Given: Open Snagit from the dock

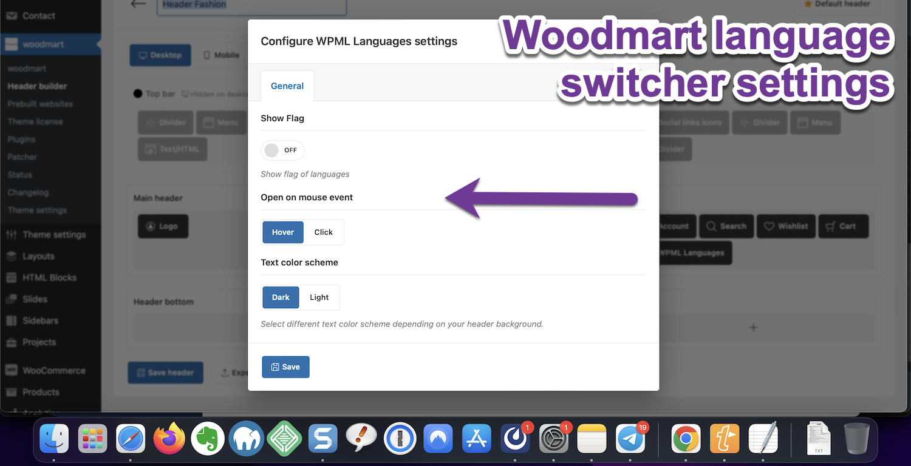Looking at the screenshot, I should [x=322, y=439].
